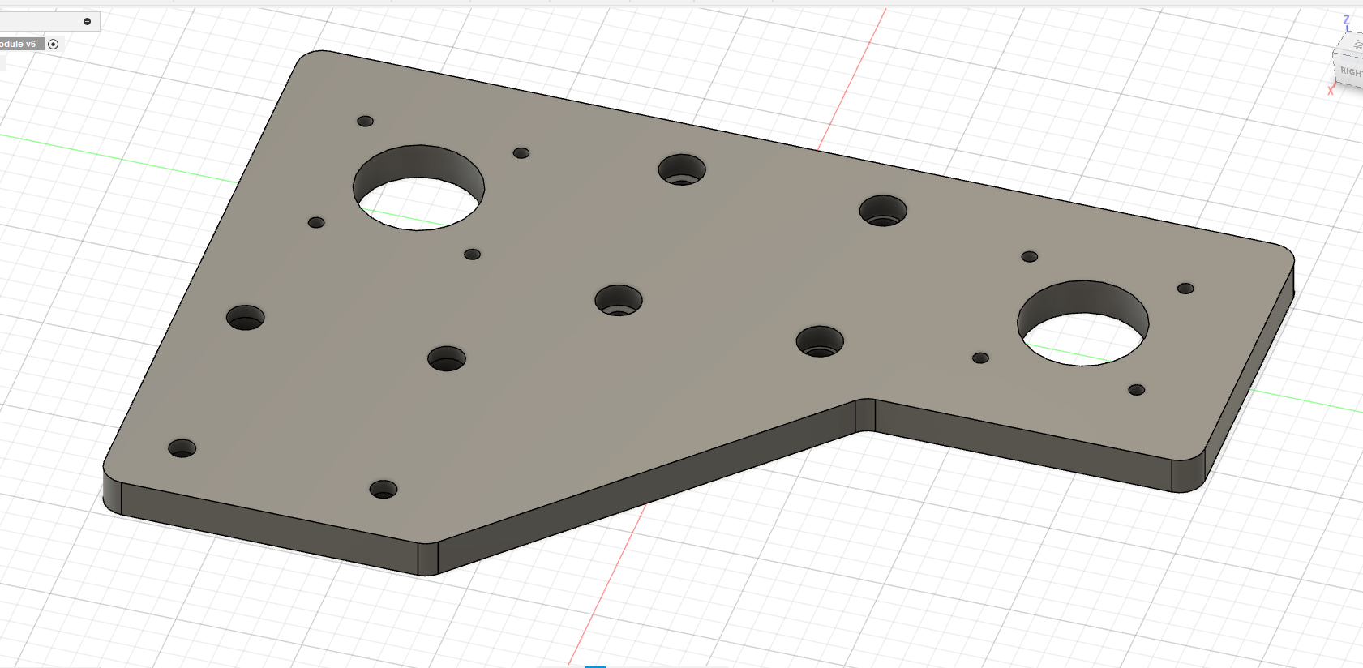Collapse the browser panel with the minus icon
Screen dimensions: 1363x668
[87, 21]
